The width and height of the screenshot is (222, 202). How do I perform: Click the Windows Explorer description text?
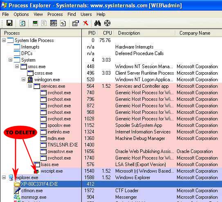point(132,178)
